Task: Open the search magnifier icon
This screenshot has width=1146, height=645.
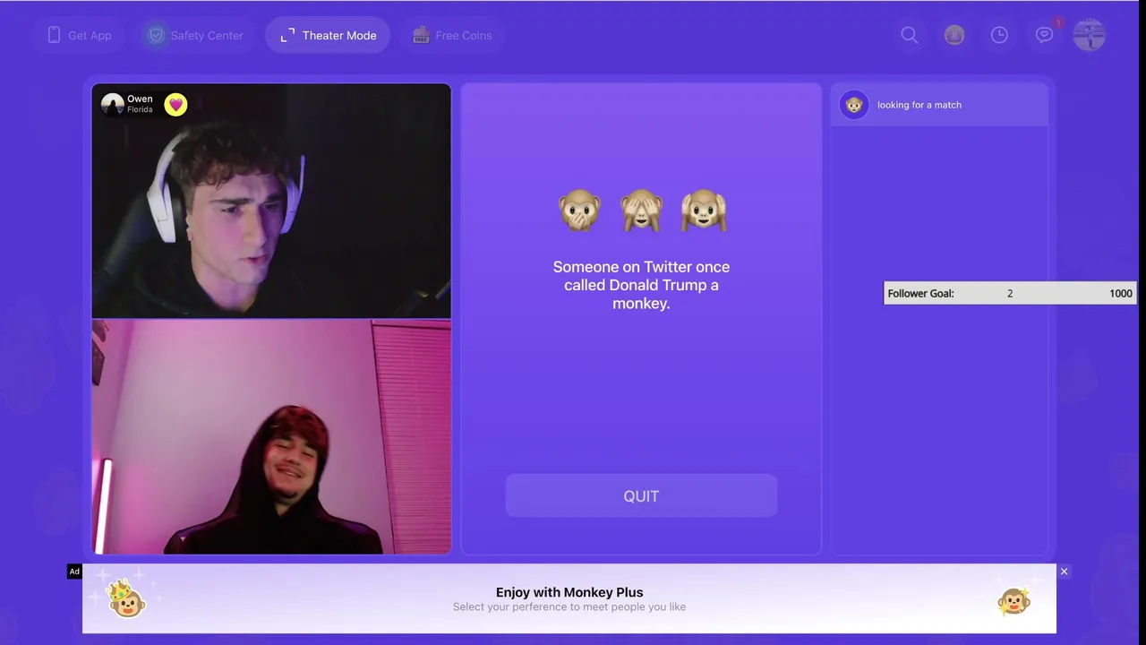Action: (909, 35)
